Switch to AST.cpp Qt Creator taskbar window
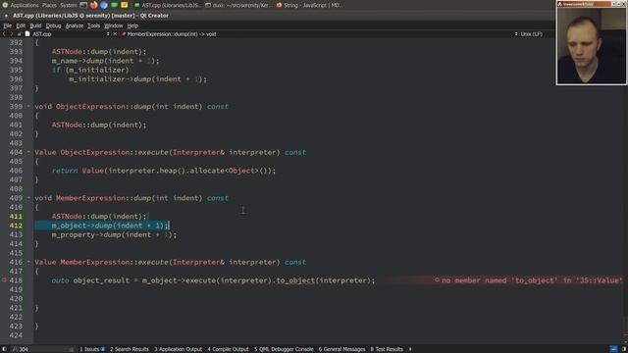The image size is (628, 353). coord(168,5)
